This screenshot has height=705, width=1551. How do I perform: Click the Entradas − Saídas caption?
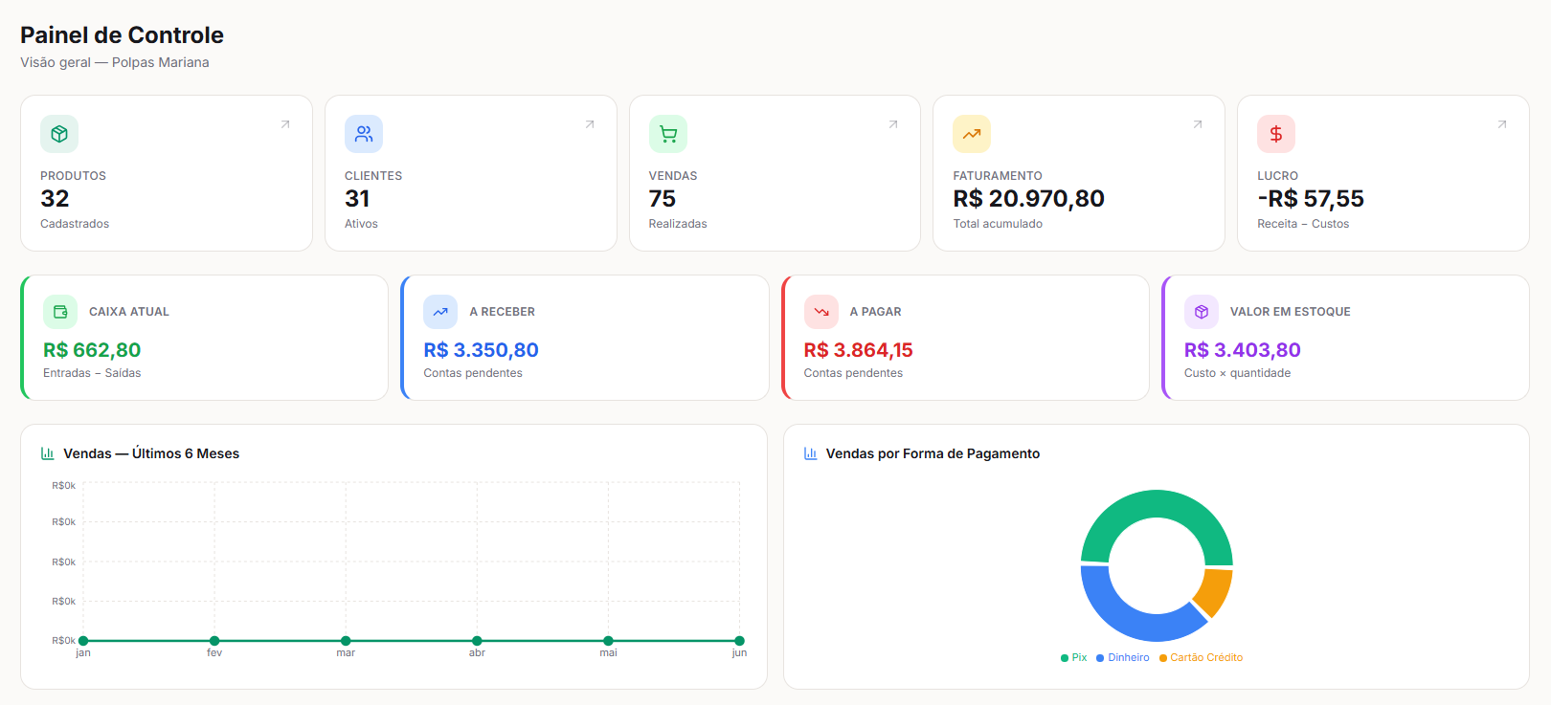(x=92, y=373)
